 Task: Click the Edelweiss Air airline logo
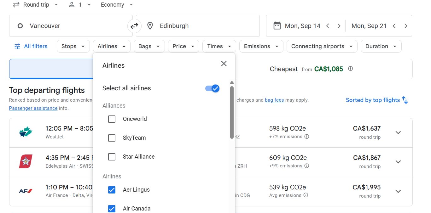(x=26, y=162)
